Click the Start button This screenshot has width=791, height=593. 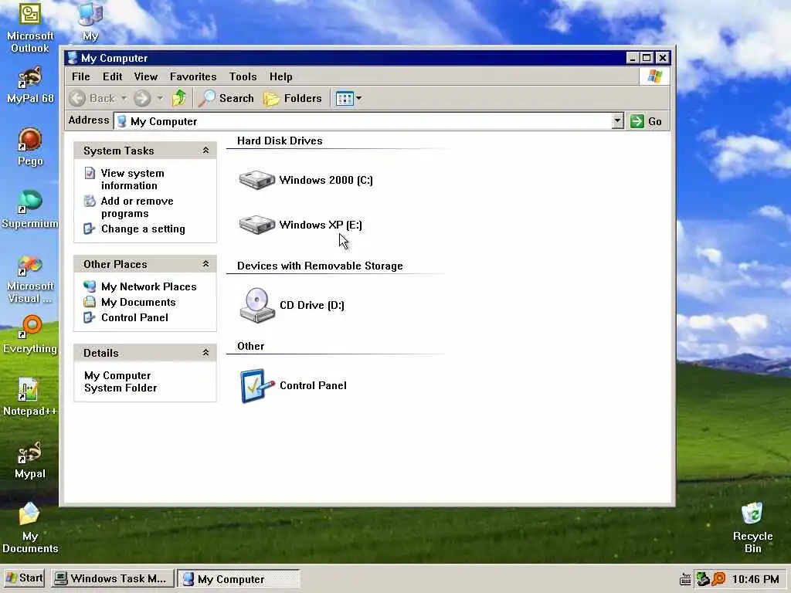(24, 578)
